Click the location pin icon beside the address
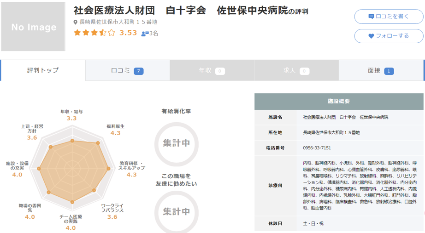Screen dimensions: 425x233 [76, 22]
